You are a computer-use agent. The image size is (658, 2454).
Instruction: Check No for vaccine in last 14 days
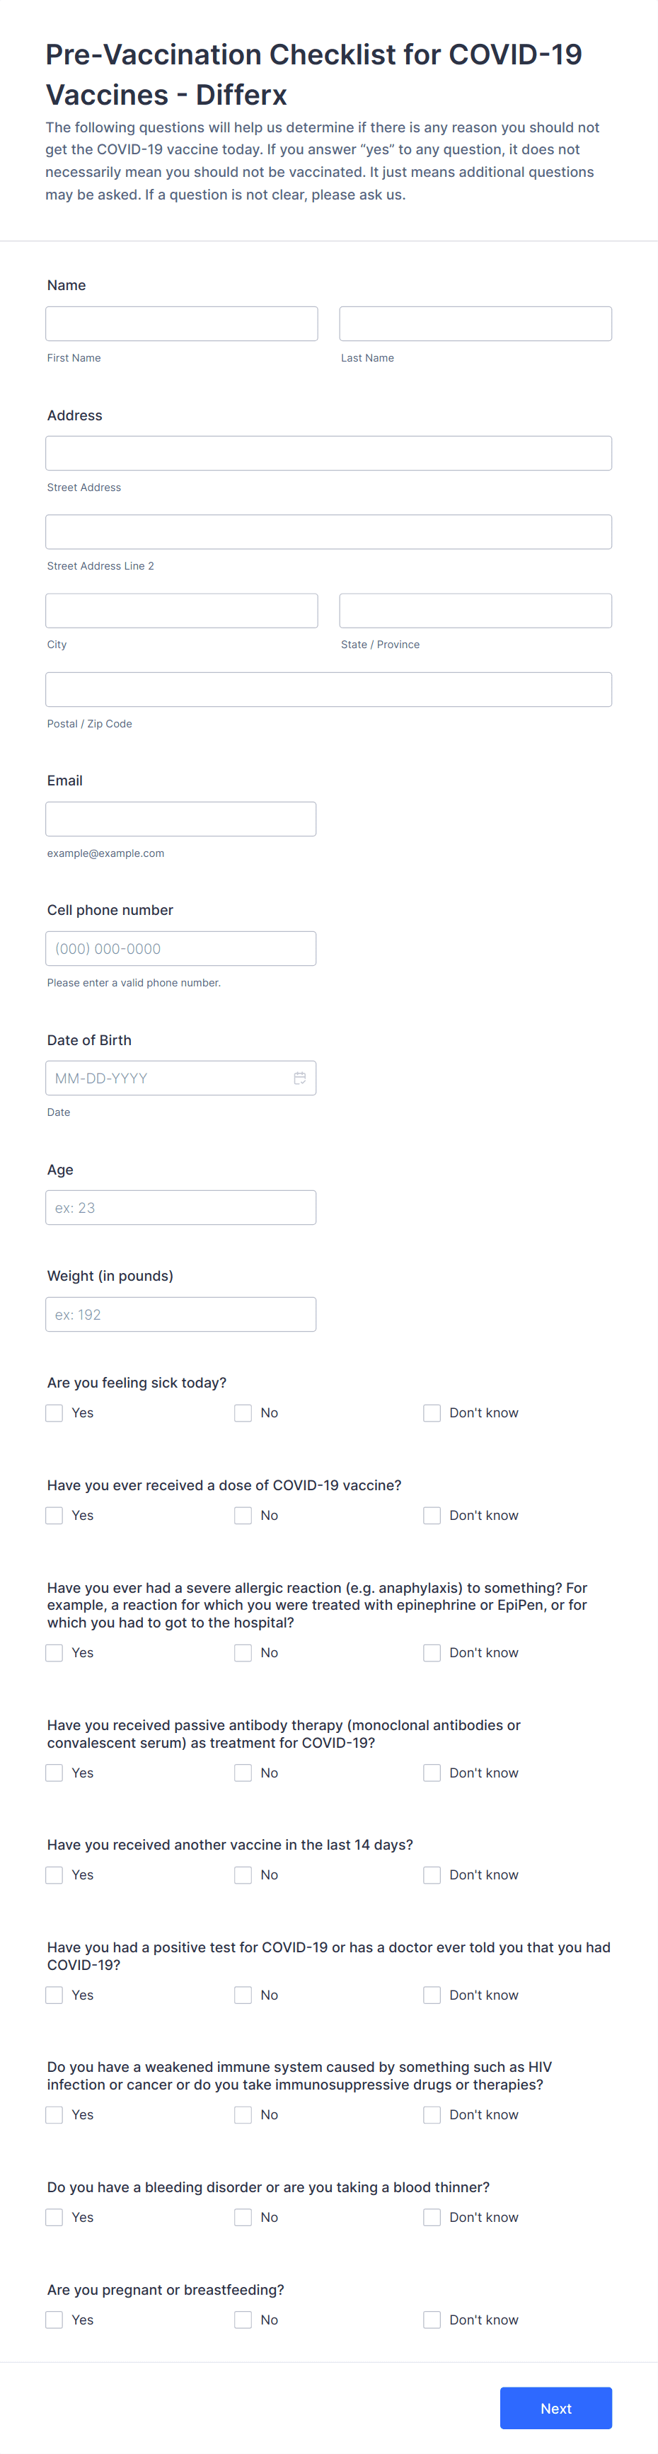point(243,1874)
